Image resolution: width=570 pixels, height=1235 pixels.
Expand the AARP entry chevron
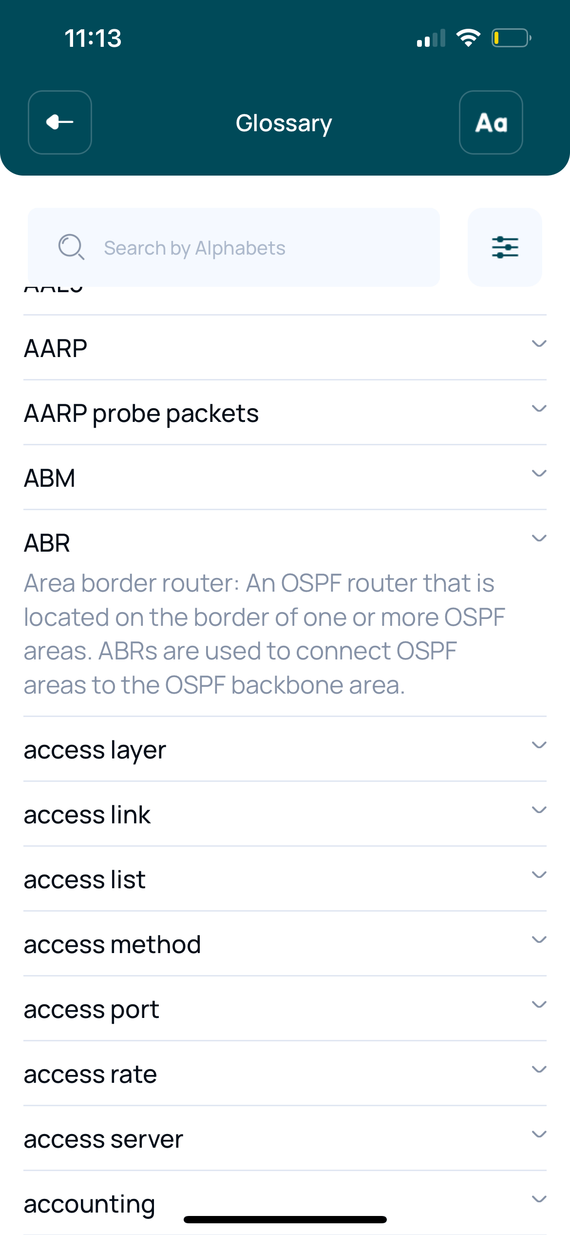point(539,344)
